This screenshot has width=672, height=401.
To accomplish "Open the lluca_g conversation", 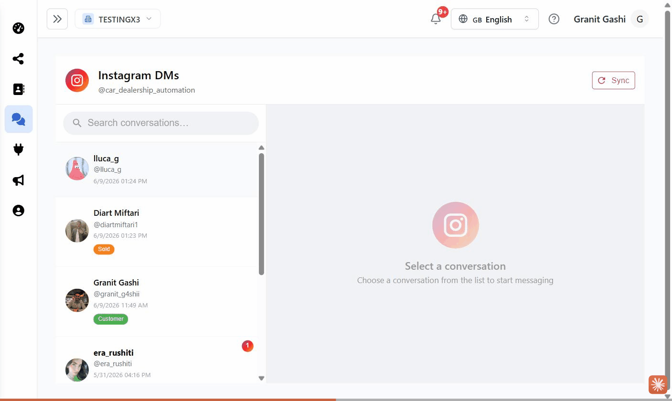I will (157, 169).
